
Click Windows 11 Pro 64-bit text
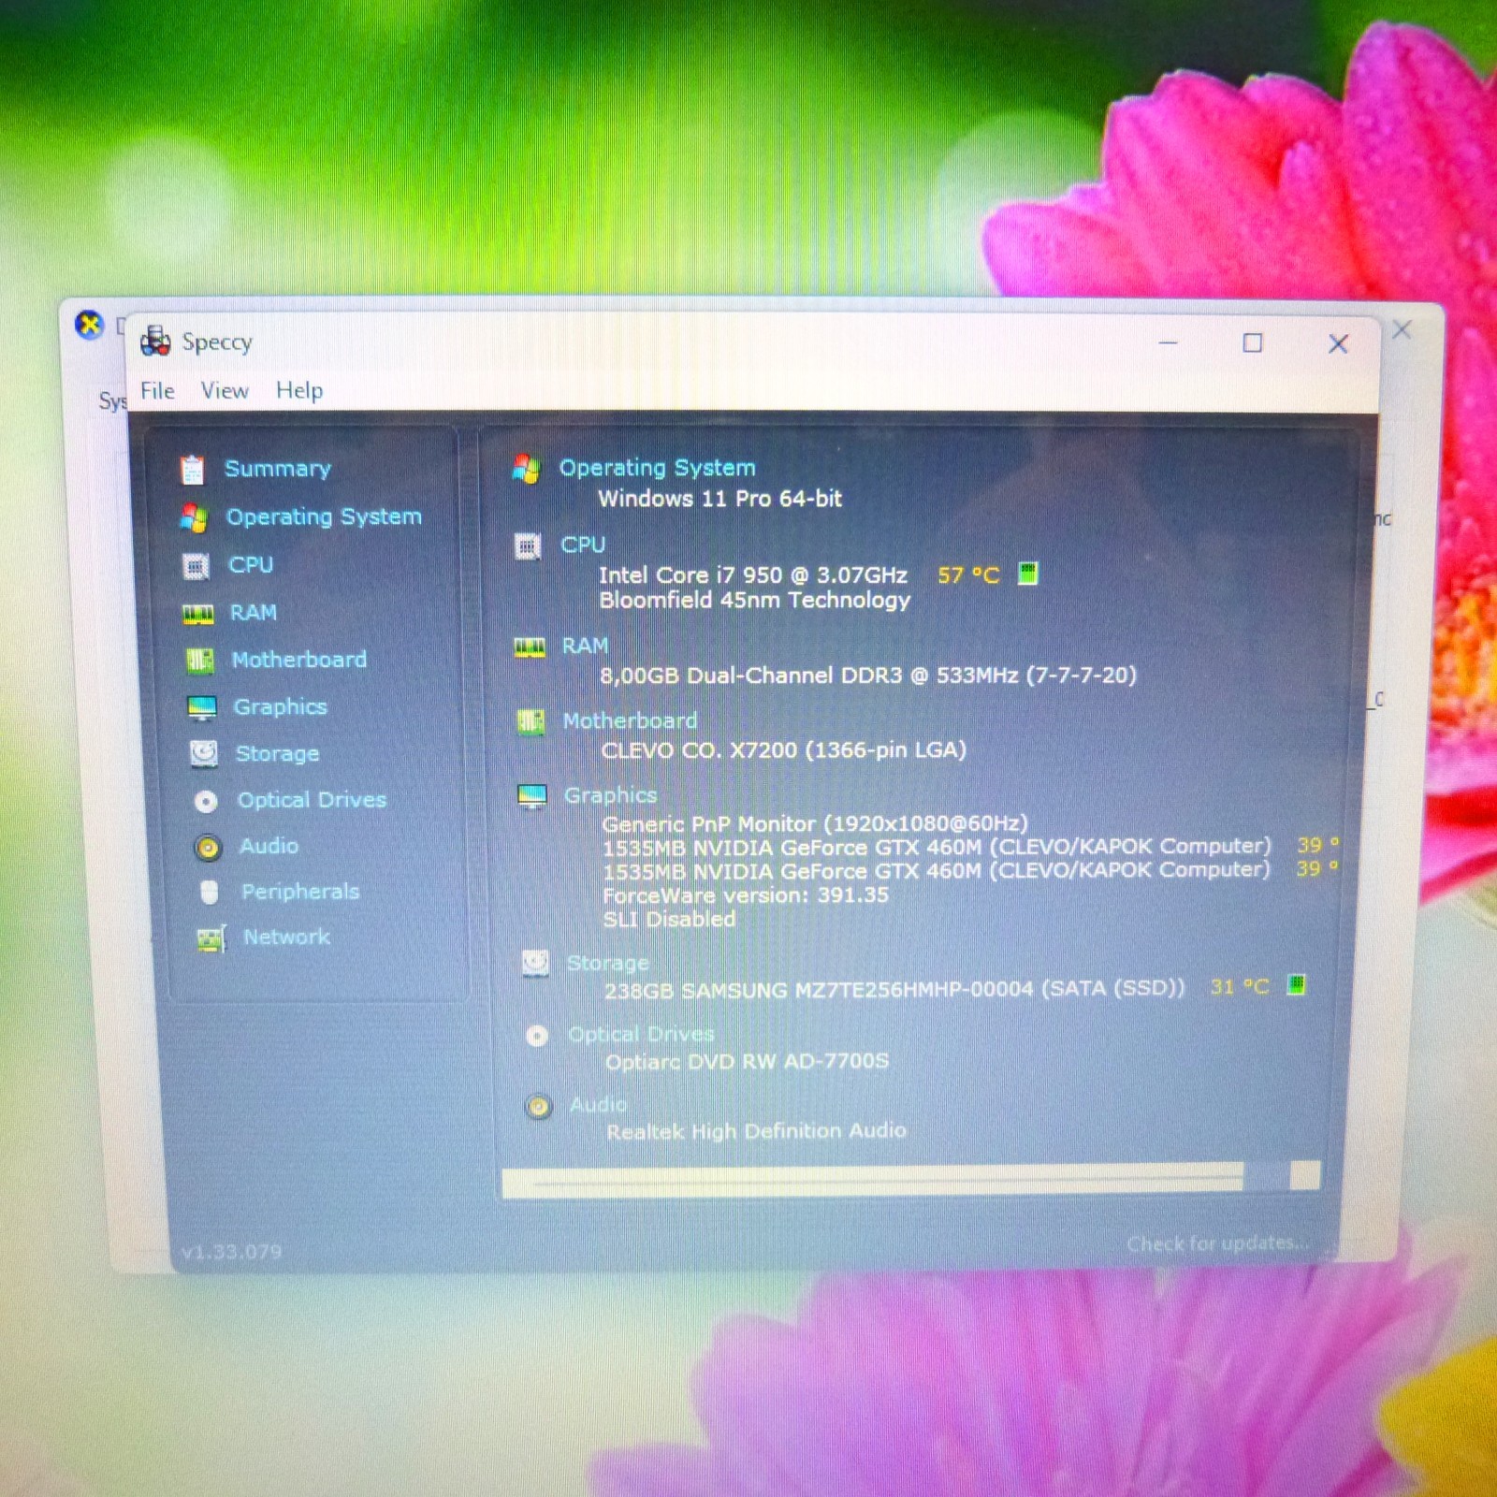click(719, 498)
